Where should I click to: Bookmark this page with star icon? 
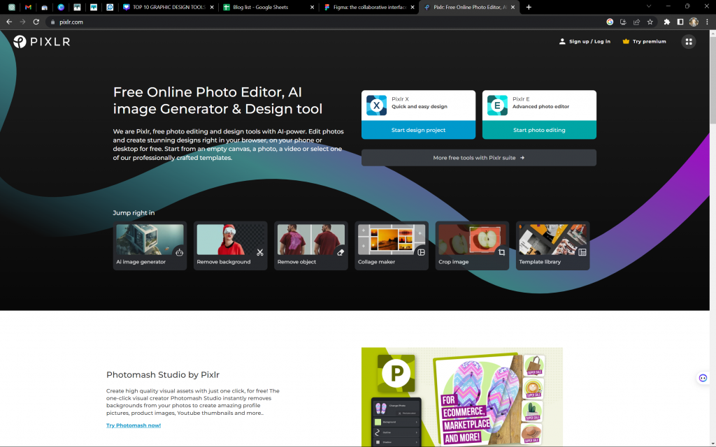[x=650, y=22]
